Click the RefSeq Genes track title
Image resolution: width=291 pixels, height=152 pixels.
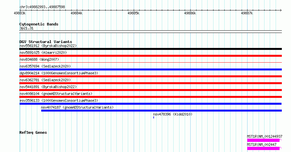coord(33,132)
